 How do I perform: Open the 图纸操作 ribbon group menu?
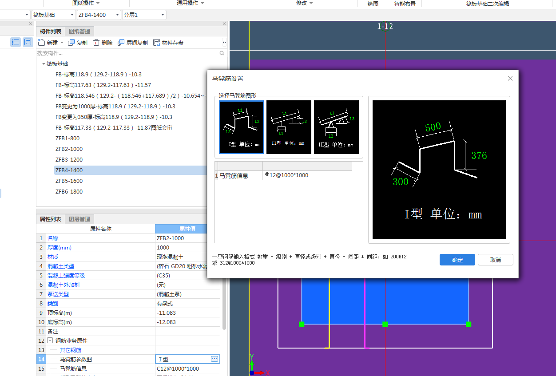[x=86, y=3]
